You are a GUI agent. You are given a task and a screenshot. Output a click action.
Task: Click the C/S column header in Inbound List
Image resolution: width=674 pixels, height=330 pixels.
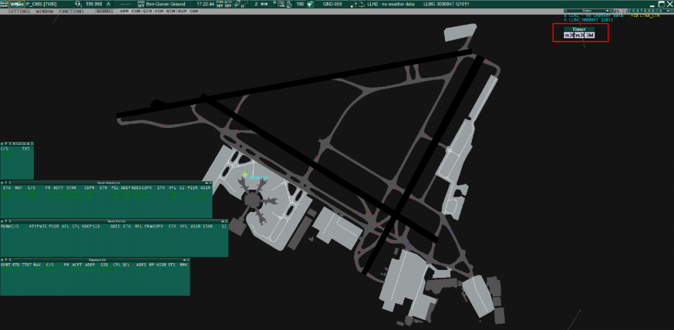[31, 189]
